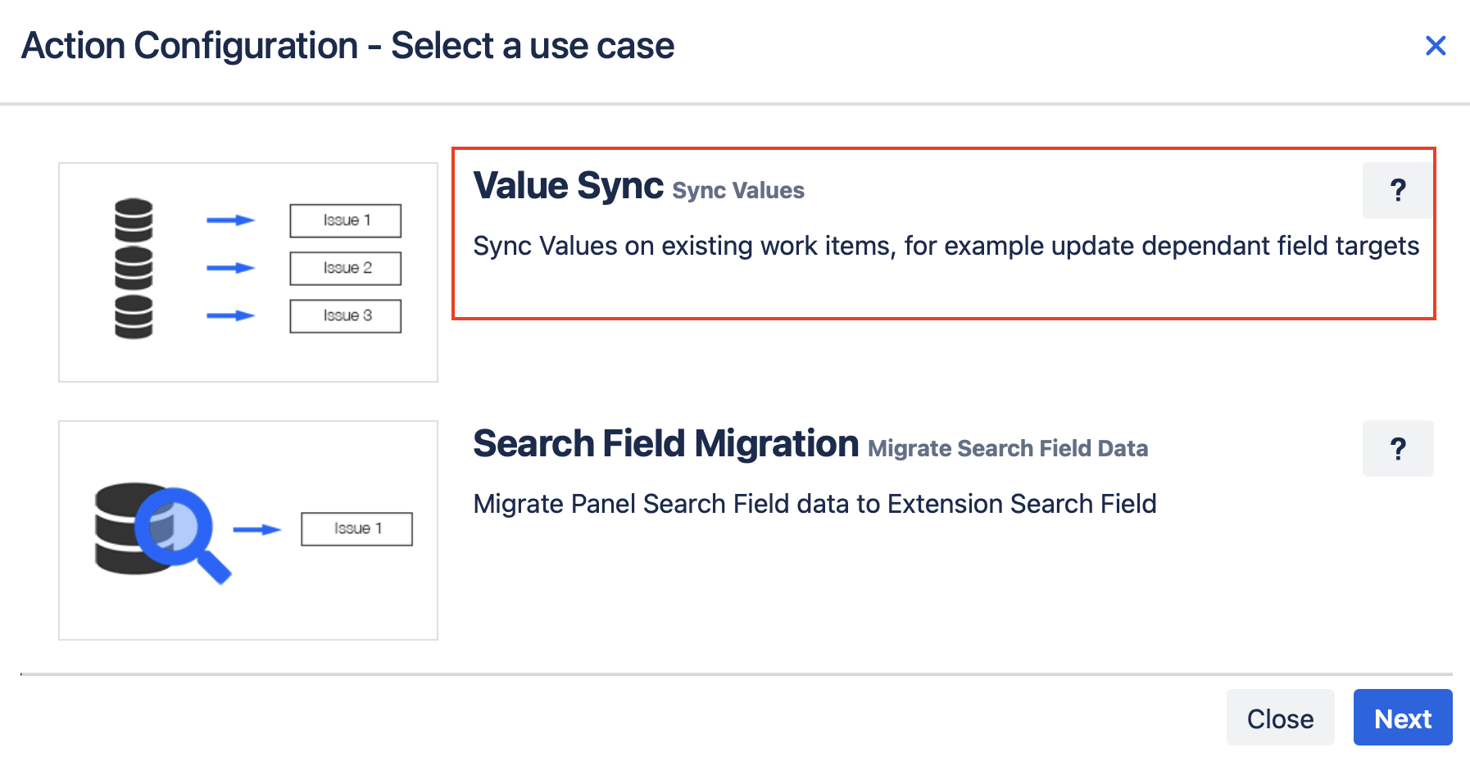Viewport: 1470px width, 775px height.
Task: Click the blue arrow pointing to Issue 2
Action: pos(230,268)
